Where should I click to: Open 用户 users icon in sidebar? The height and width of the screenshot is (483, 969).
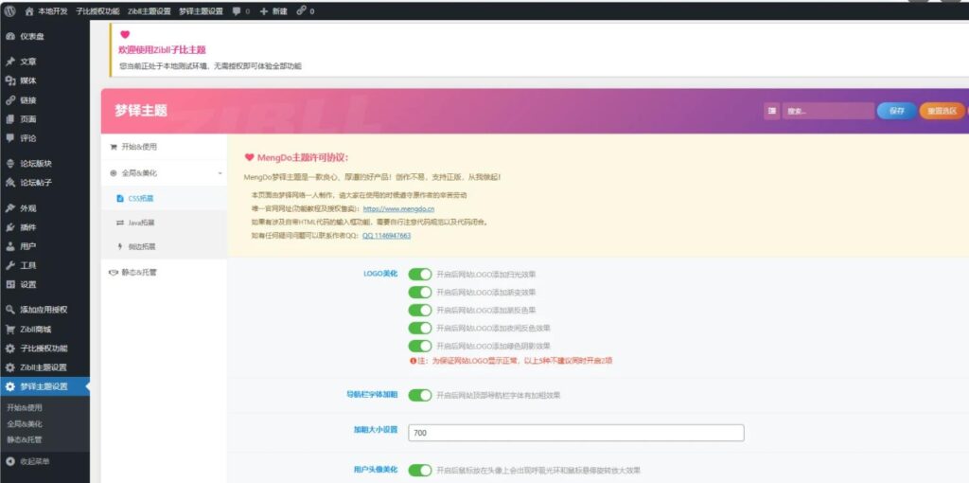[9, 246]
